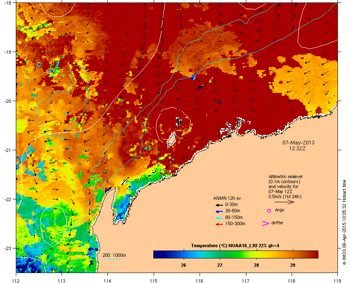Click the dark red end of the colorbar
The image size is (350, 283).
(315, 254)
